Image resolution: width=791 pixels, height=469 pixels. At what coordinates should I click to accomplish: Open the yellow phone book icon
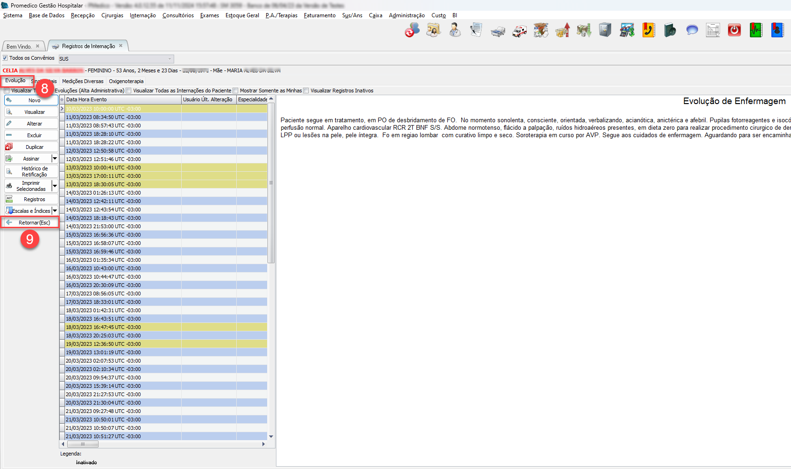click(x=648, y=30)
